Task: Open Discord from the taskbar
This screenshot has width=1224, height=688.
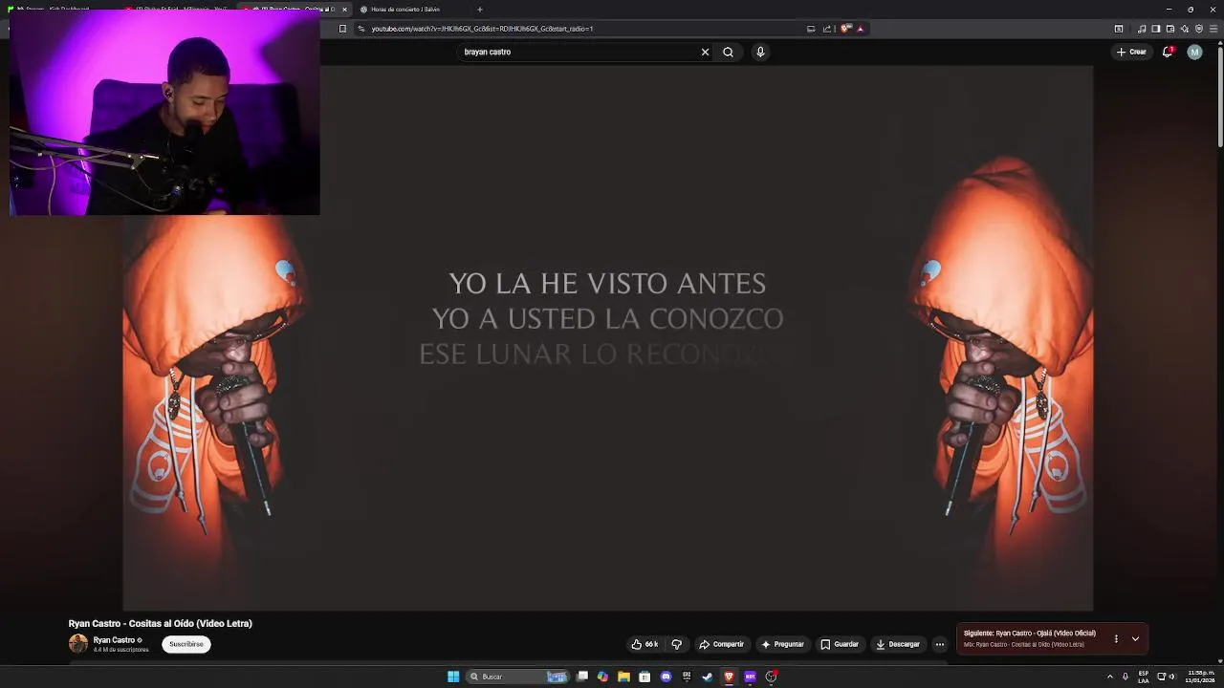Action: coord(666,677)
